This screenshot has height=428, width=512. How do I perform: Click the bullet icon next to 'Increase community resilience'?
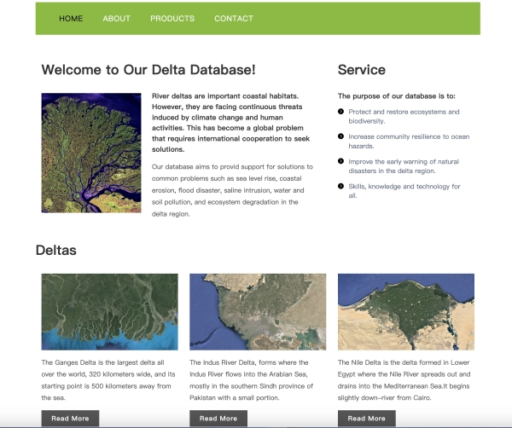pyautogui.click(x=341, y=136)
